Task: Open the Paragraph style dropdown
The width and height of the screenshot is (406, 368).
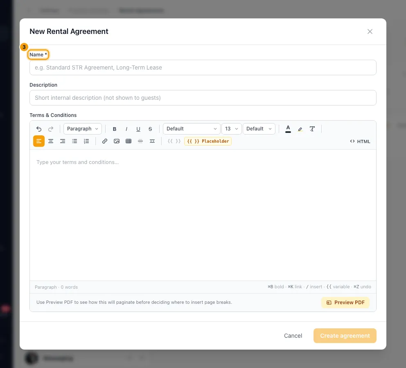Action: (x=83, y=129)
